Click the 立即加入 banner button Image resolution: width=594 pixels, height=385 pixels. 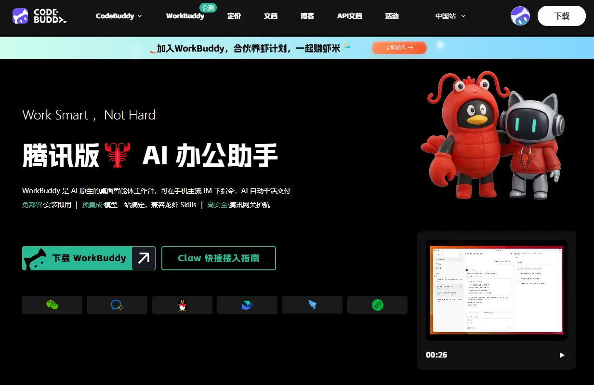coord(399,47)
